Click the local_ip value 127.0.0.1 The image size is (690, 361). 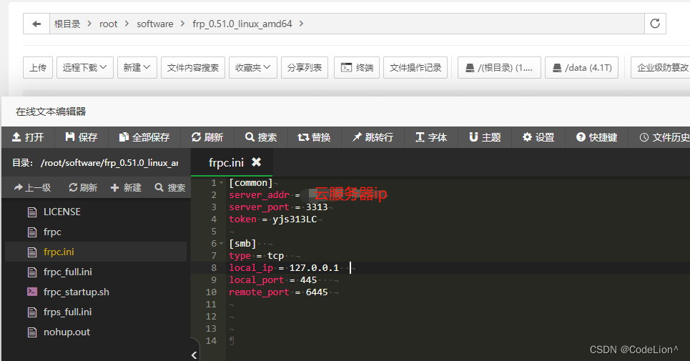click(314, 268)
